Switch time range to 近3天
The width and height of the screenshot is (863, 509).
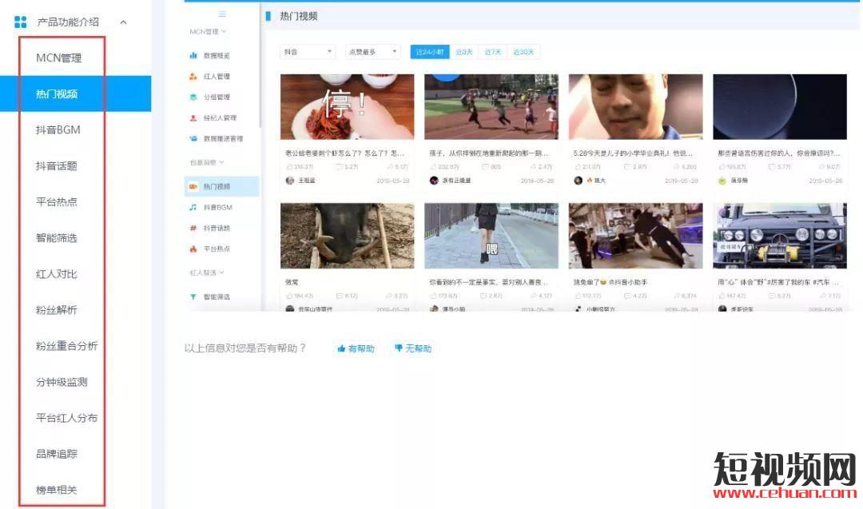tap(464, 52)
